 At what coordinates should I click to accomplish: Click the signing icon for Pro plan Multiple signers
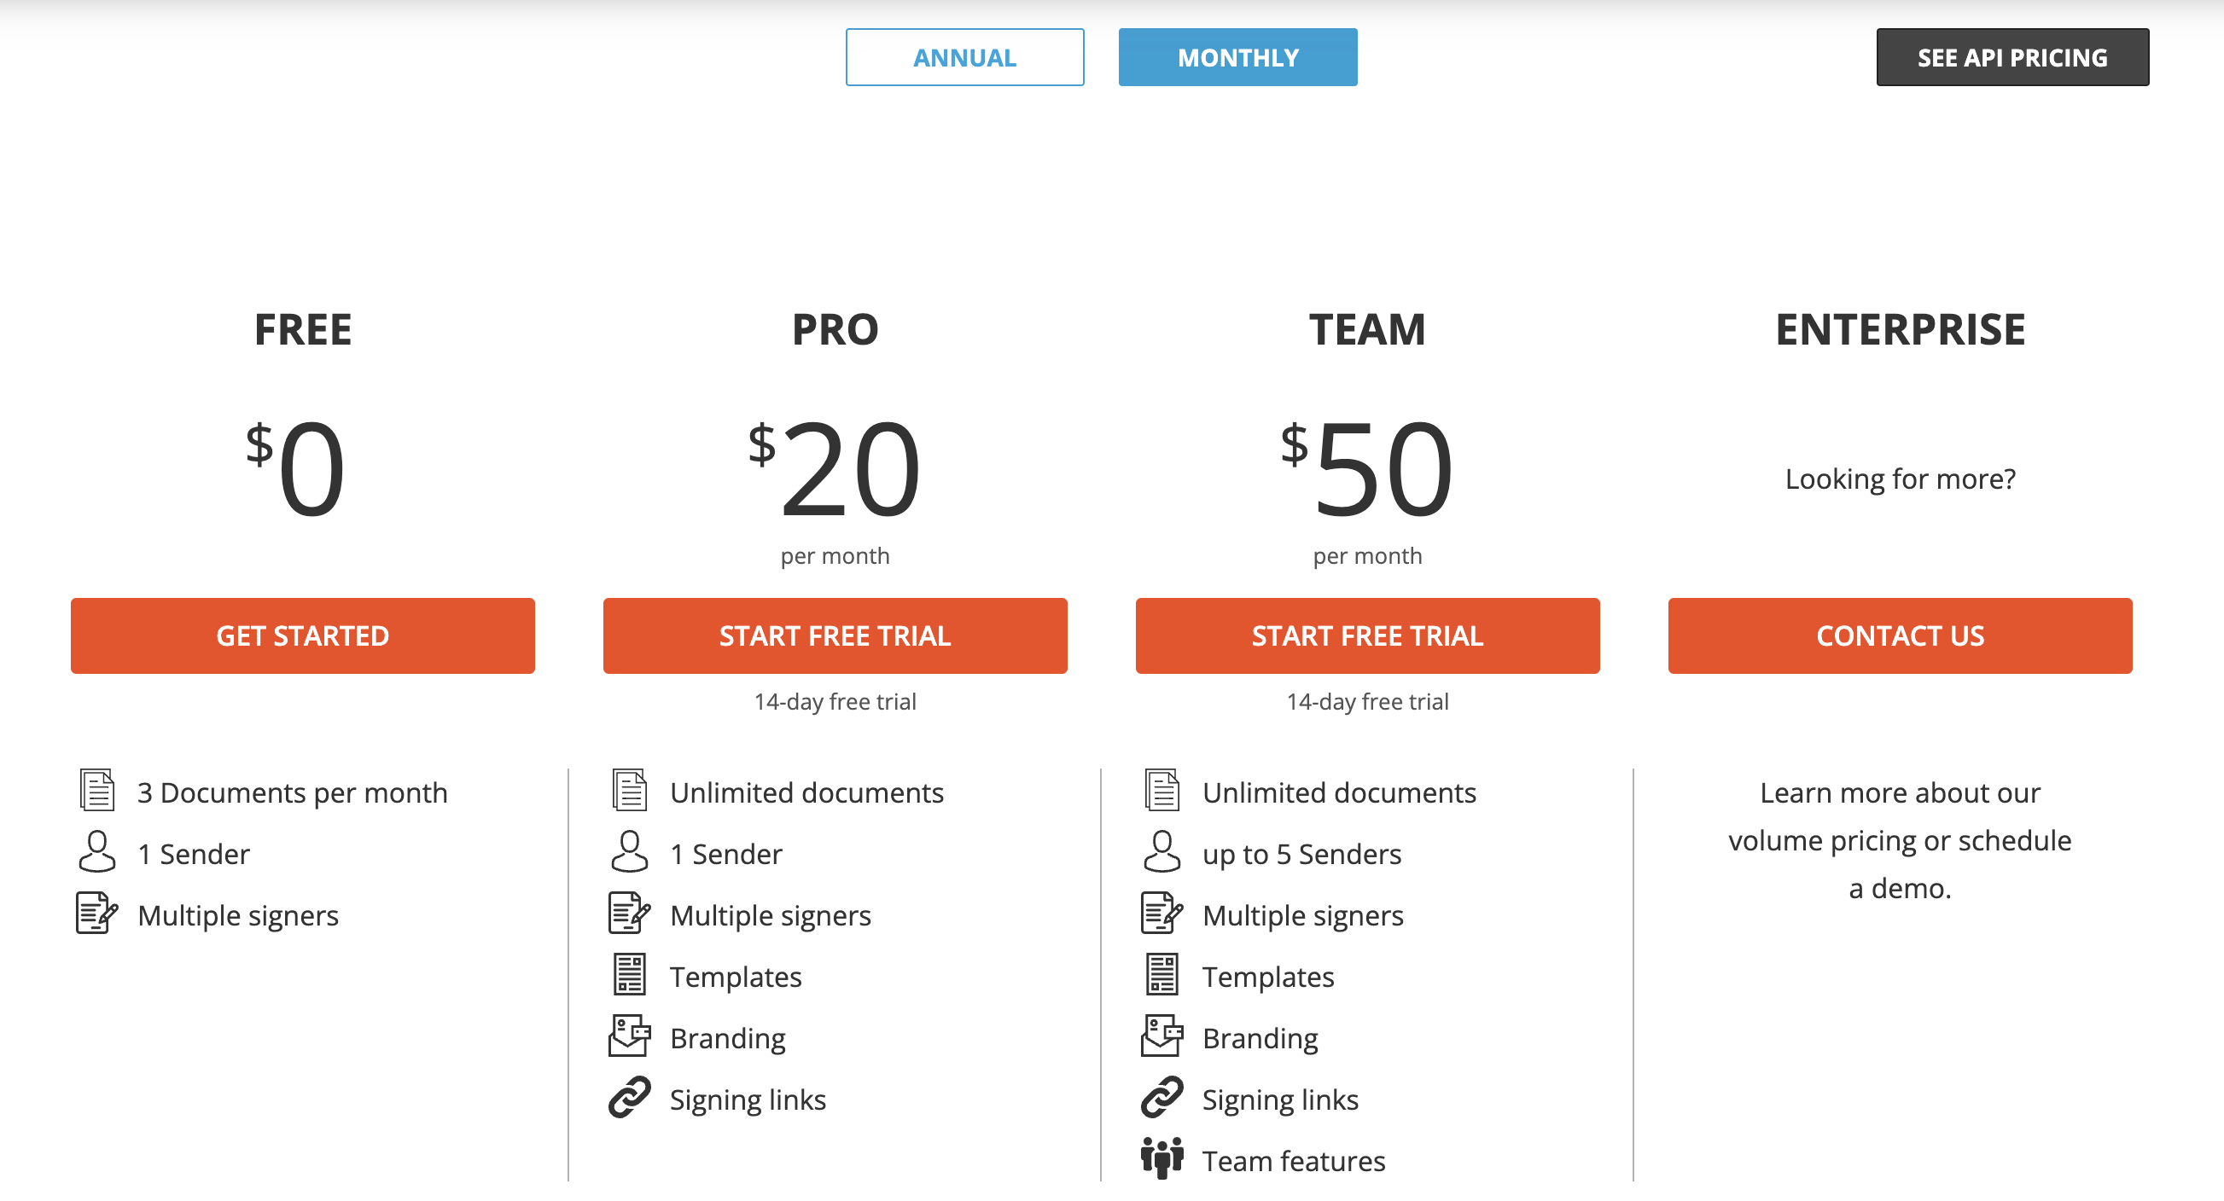(629, 913)
